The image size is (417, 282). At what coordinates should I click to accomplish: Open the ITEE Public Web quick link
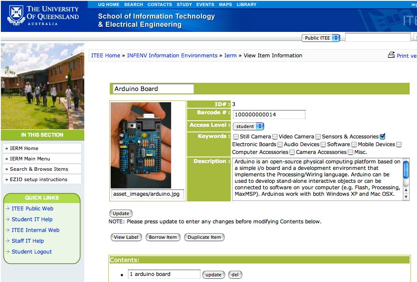[x=32, y=209]
